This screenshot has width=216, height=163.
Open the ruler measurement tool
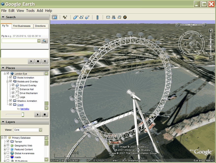(97, 17)
